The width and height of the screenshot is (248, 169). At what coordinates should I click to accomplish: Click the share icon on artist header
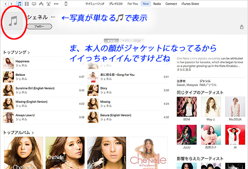click(x=242, y=27)
